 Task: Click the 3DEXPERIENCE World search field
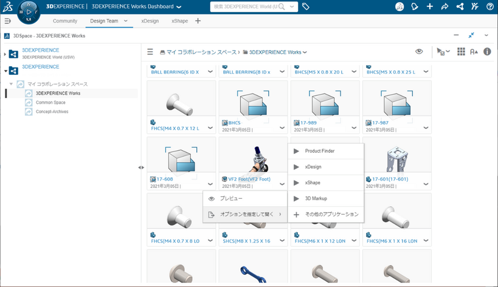tap(247, 7)
